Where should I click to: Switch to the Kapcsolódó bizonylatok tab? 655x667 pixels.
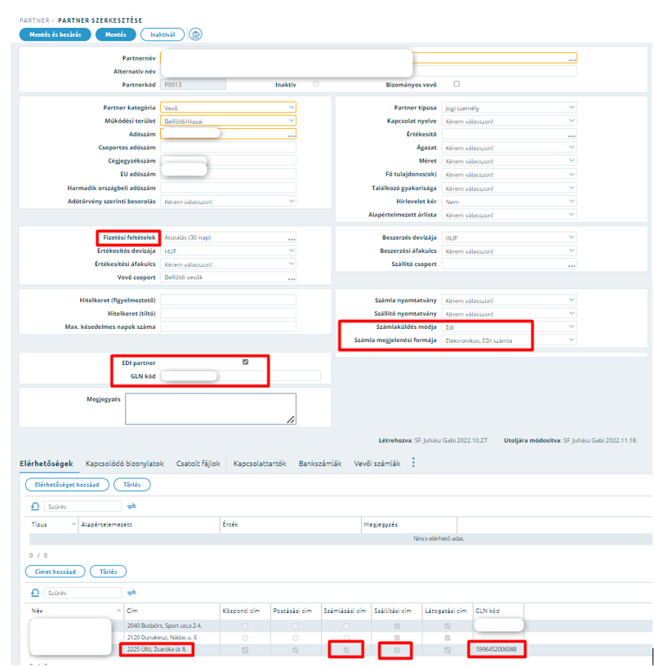click(x=125, y=463)
